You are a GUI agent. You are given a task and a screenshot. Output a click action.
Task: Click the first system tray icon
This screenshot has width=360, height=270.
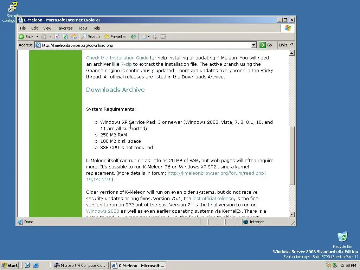click(329, 265)
